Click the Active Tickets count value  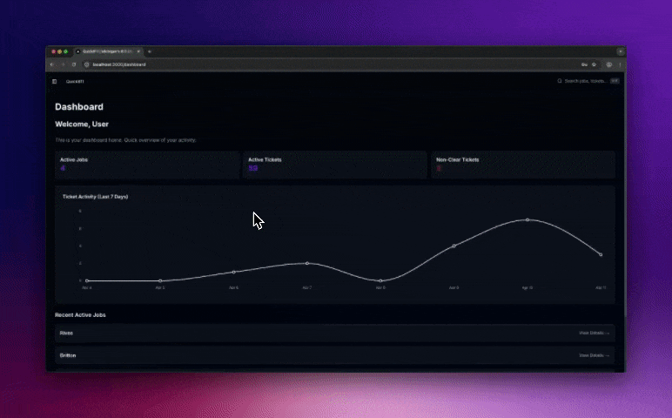pos(252,168)
